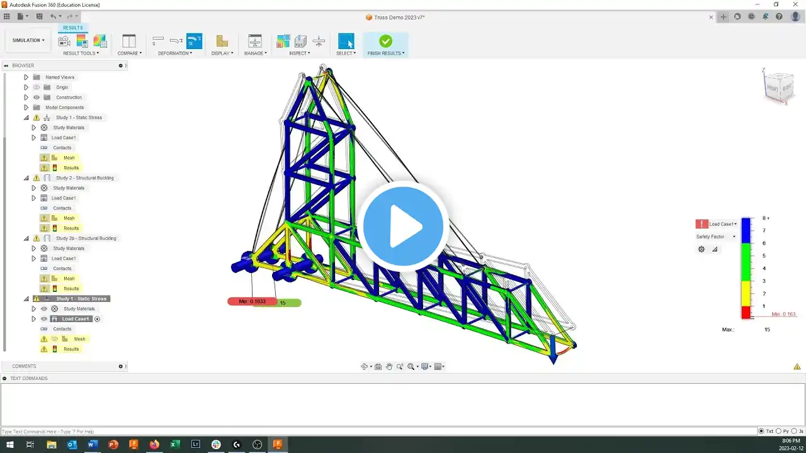Select the undeformed deformation scale icon

158,42
